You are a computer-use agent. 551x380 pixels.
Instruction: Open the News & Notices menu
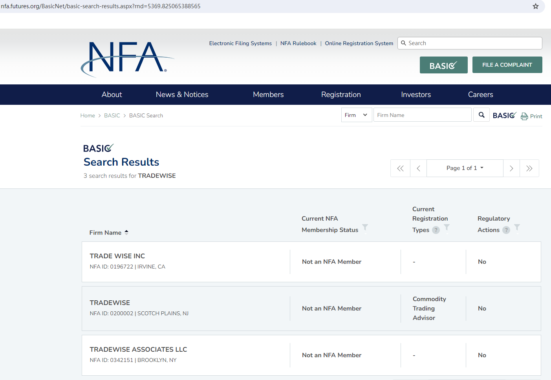[182, 95]
